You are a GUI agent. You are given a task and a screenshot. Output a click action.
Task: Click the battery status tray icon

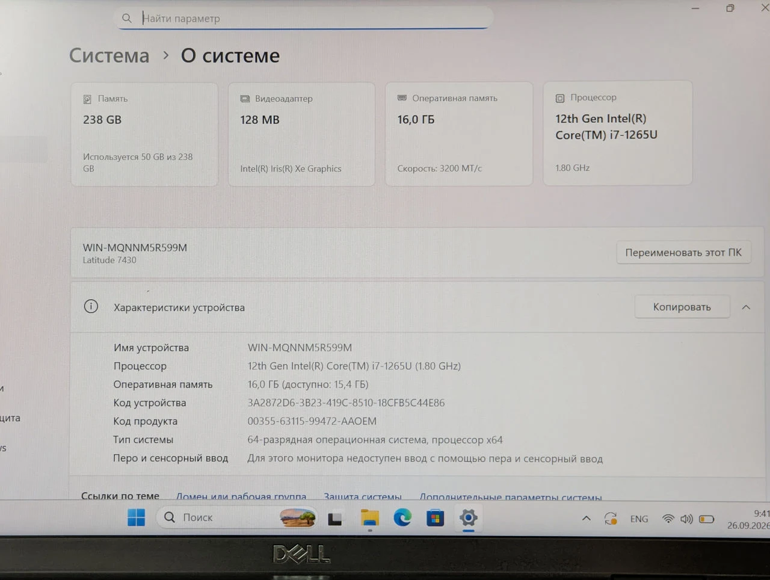point(707,519)
